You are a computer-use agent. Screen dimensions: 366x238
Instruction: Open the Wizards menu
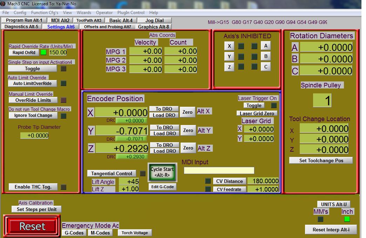tap(84, 13)
